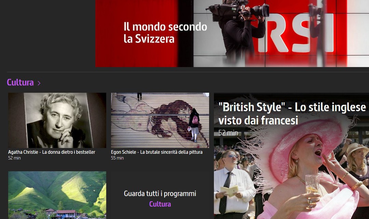Click the '55 min' duration under Egon Schiele
The width and height of the screenshot is (369, 219).
click(117, 158)
